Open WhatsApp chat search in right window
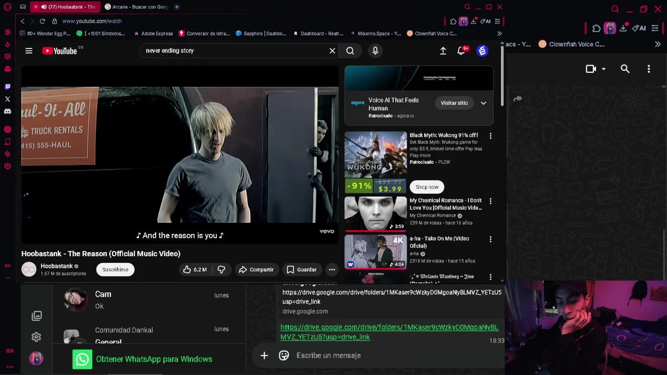667x375 pixels. pyautogui.click(x=625, y=69)
